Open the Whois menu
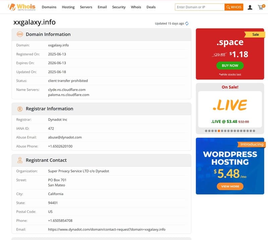 coord(136,7)
